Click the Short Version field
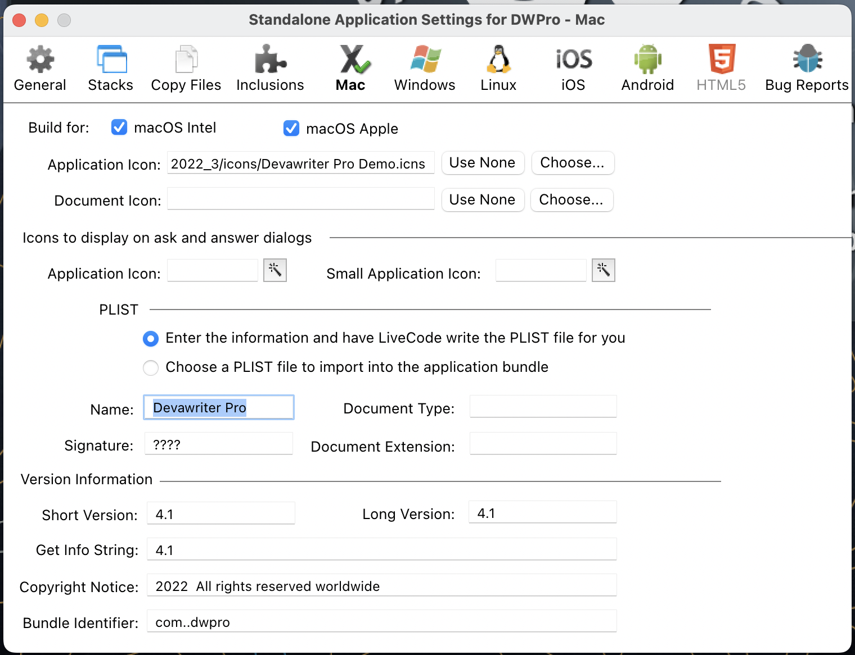This screenshot has height=655, width=855. click(x=221, y=513)
